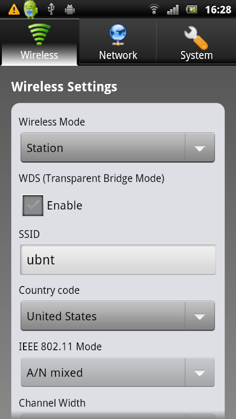This screenshot has height=419, width=236.
Task: Select the Wireless tab
Action: click(39, 42)
